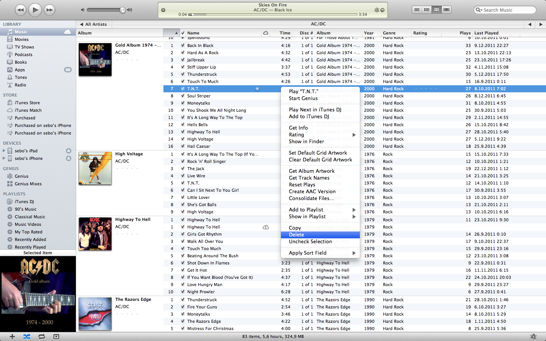Click the arrow icon beside the now-playing Genius icon

pyautogui.click(x=382, y=10)
